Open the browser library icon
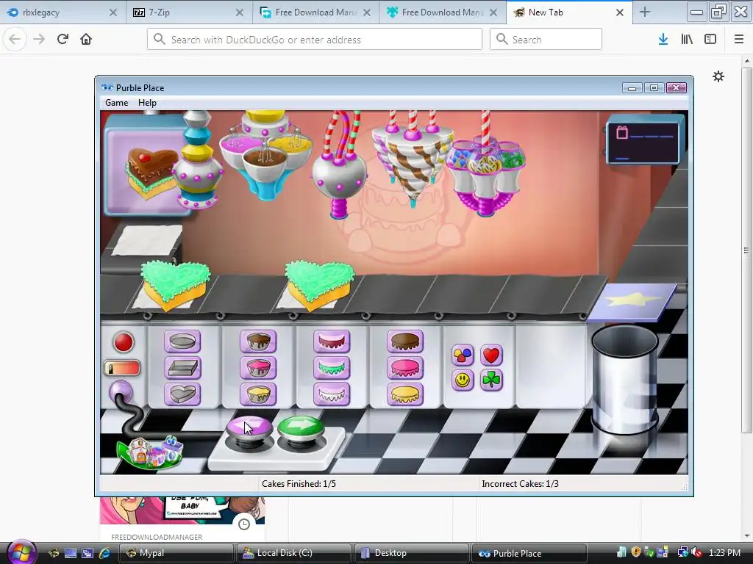753x564 pixels. 687,39
